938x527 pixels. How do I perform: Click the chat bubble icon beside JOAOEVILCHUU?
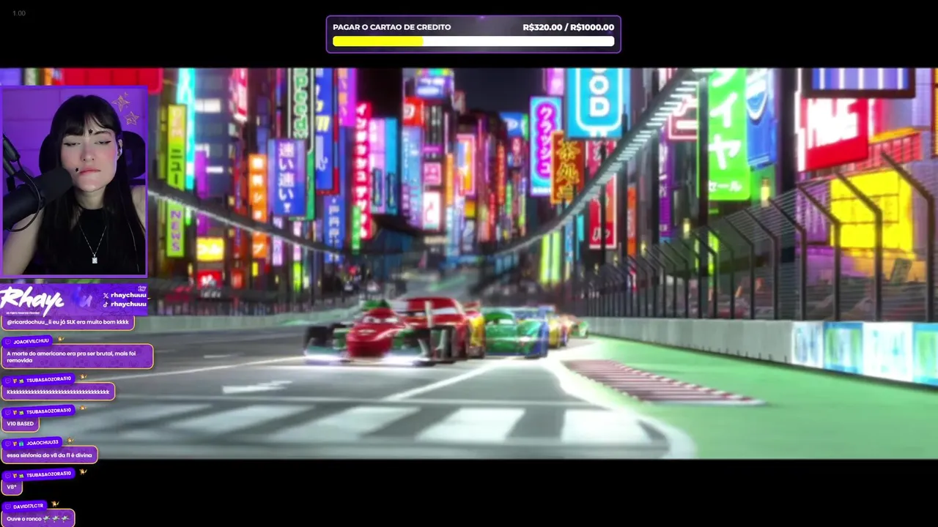(x=7, y=341)
